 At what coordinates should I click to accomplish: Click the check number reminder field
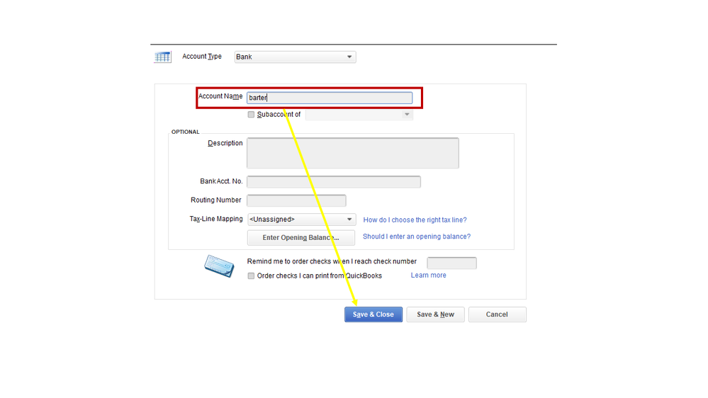point(451,263)
